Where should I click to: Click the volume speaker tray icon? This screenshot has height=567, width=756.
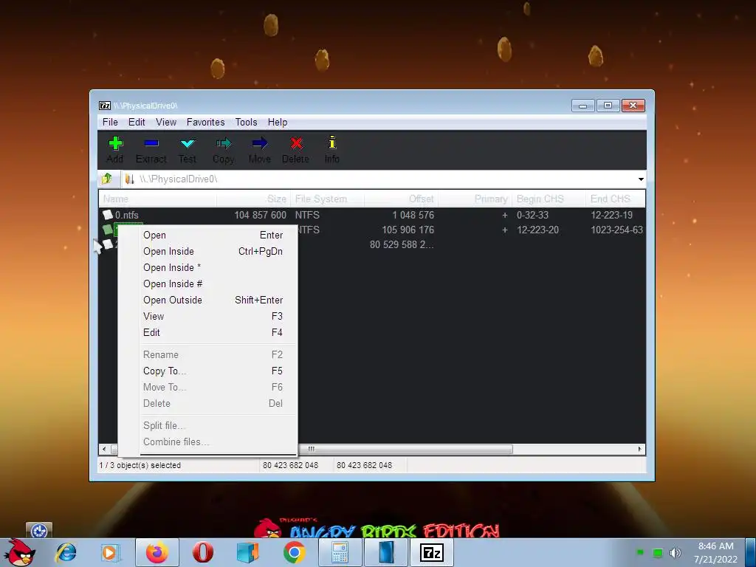click(x=676, y=552)
